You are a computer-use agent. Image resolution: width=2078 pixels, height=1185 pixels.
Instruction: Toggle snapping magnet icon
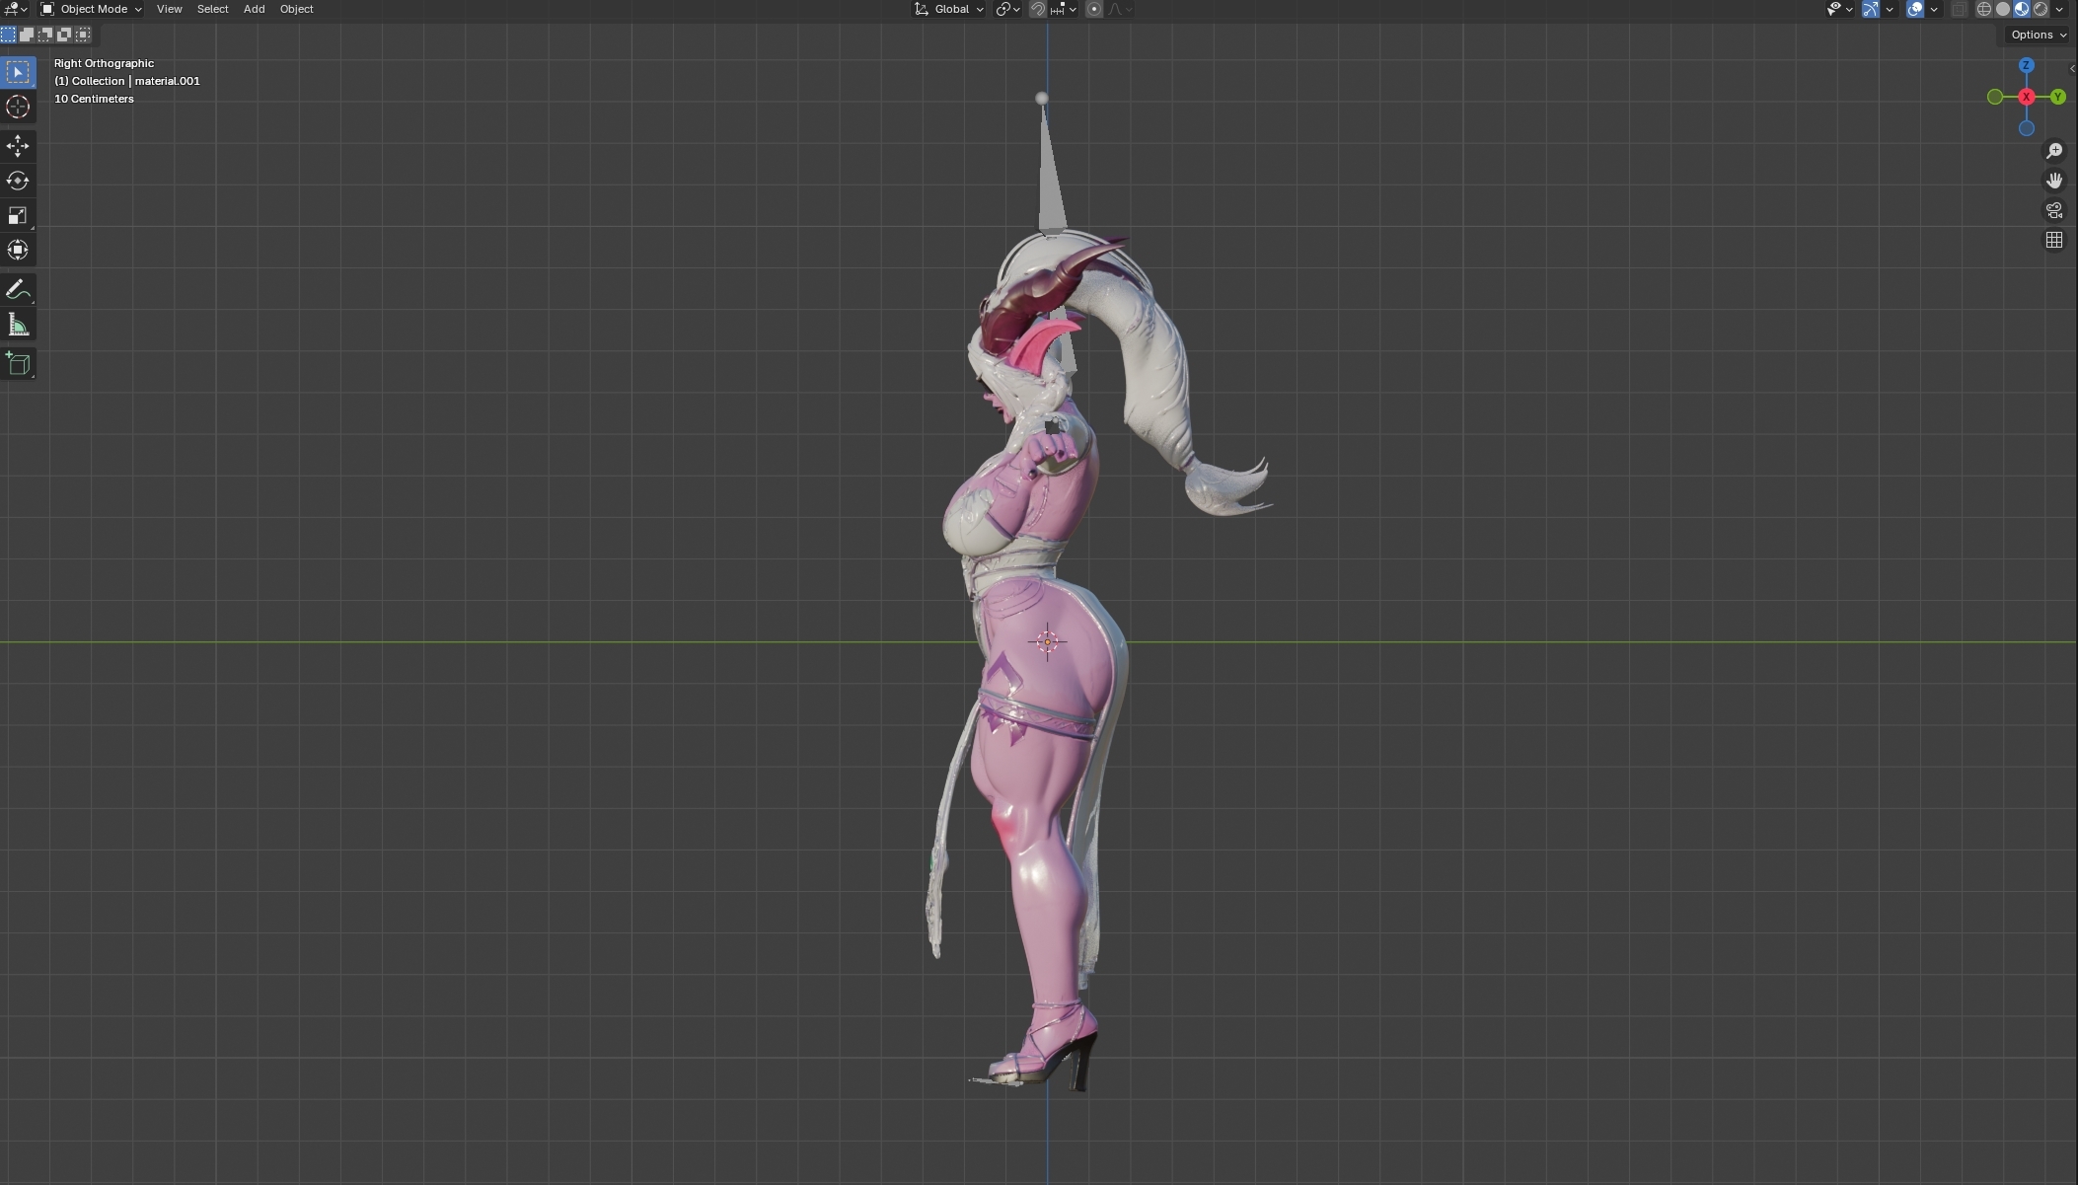tap(1038, 9)
